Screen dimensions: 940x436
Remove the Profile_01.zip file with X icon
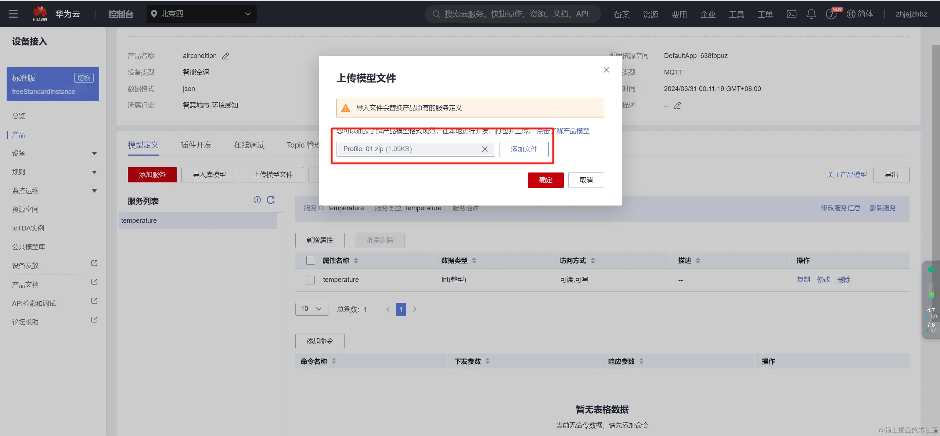485,149
